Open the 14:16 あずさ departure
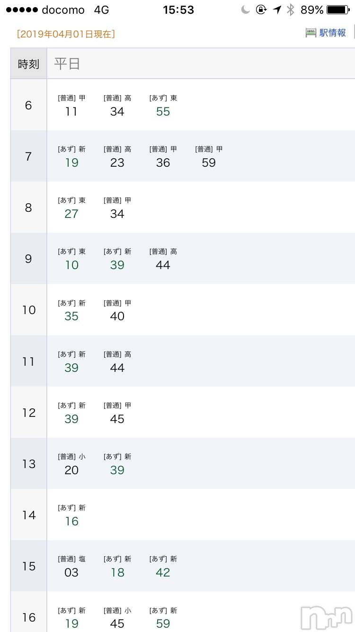355x632 pixels. point(71,515)
